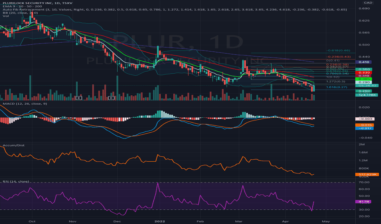Screen dimensions: 381x224
Task: Click the 512.829K Accum/Dist value label
Action: [x=367, y=174]
